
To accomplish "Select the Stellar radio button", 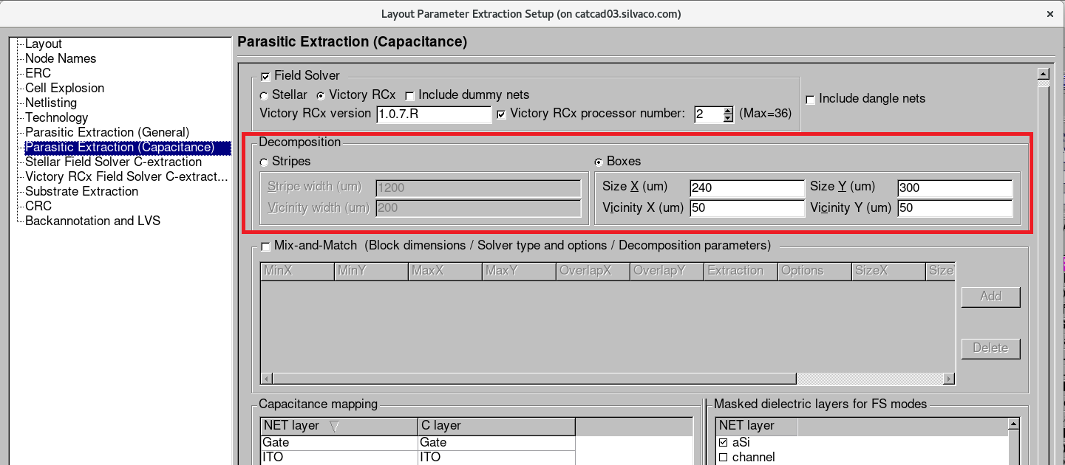I will click(264, 96).
